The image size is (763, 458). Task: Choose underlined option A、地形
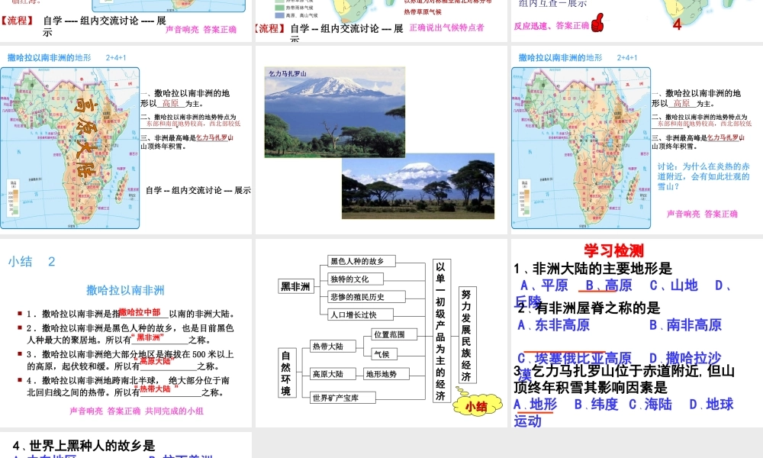(x=536, y=404)
